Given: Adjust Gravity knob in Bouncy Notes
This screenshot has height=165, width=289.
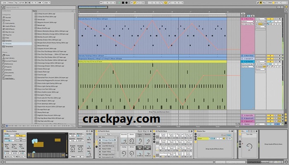Looking at the screenshot, I should 14,147.
